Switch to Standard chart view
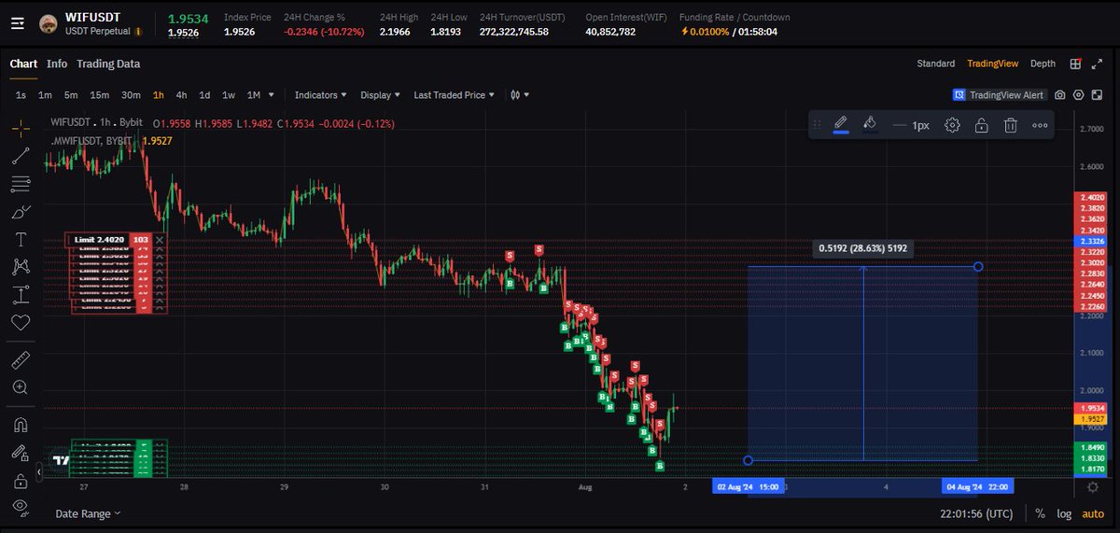 [935, 63]
